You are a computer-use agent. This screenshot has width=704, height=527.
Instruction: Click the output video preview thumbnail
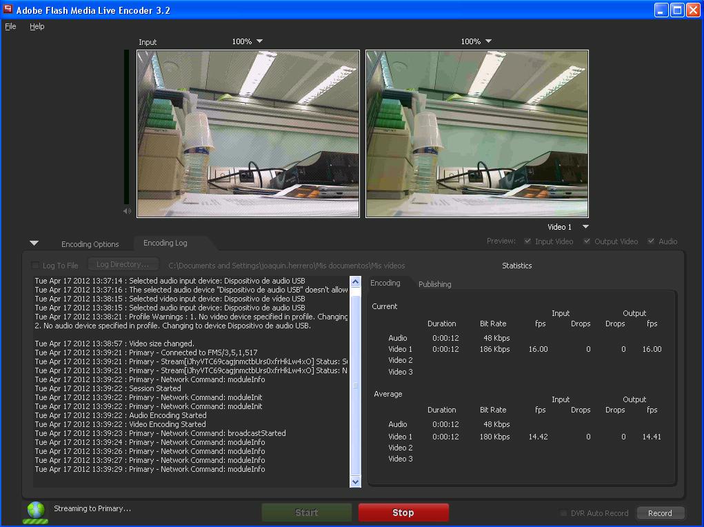point(477,134)
